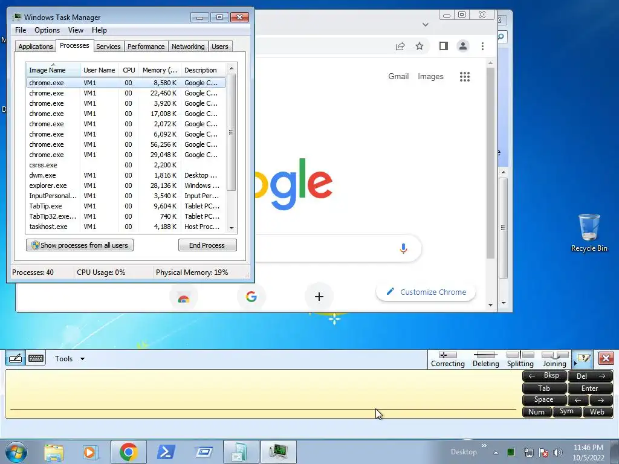Open the input panel help videos icon
619x464 pixels.
coord(584,358)
